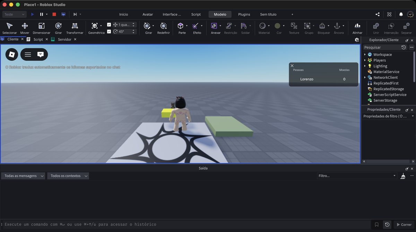Switch to the Avatar ribbon tab

pos(148,14)
